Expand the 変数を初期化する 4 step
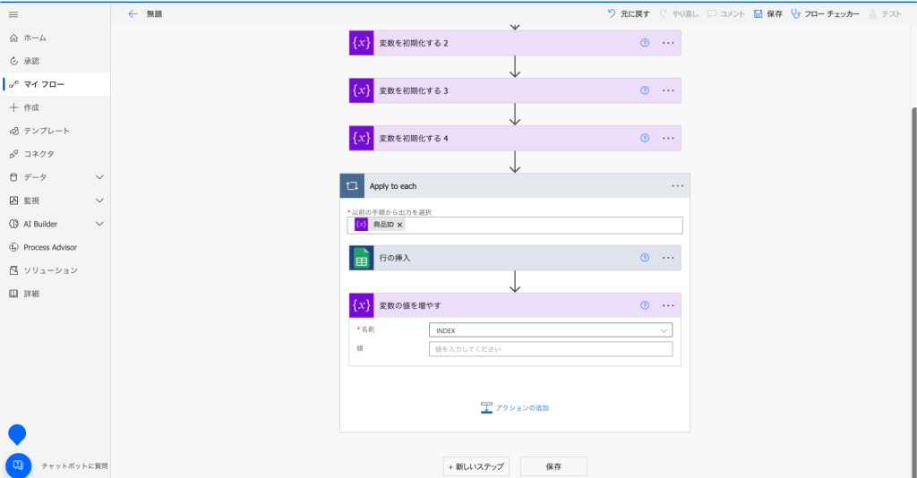Viewport: 917px width, 478px height. tap(515, 139)
